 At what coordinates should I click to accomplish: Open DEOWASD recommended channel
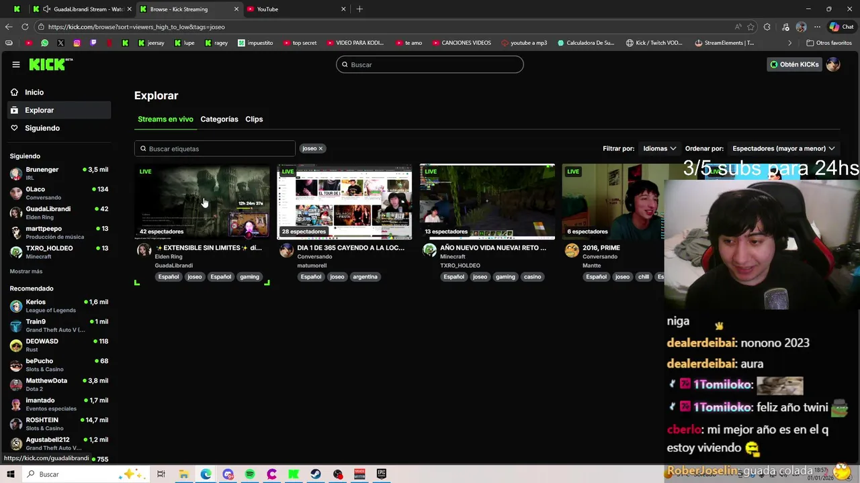59,345
